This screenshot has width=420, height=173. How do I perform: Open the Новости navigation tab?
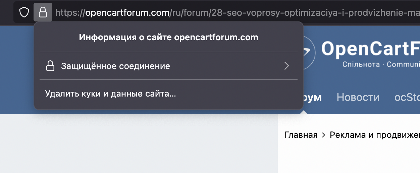[358, 98]
